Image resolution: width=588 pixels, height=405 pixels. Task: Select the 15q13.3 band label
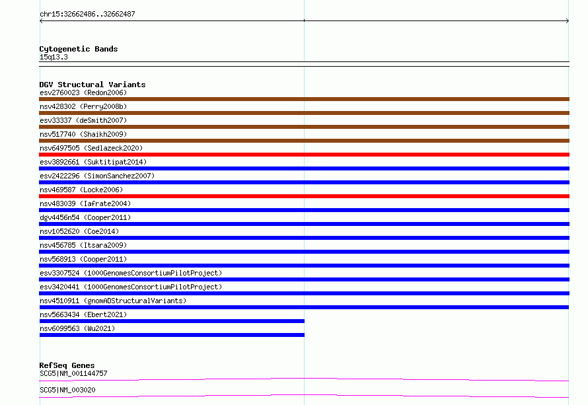point(54,57)
